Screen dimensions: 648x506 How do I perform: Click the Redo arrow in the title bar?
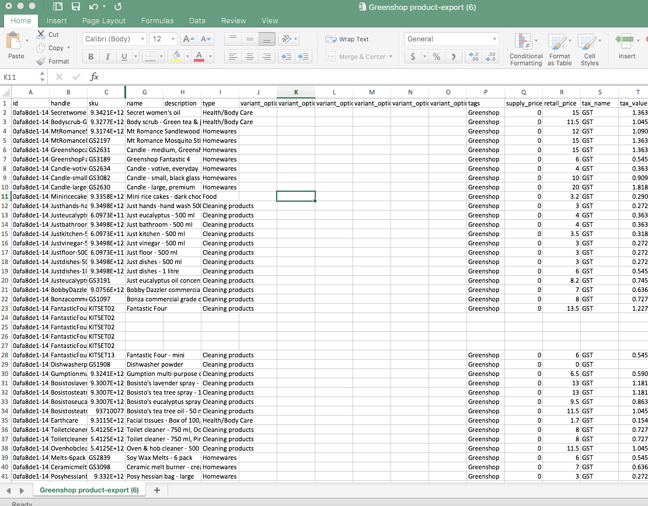coord(118,6)
